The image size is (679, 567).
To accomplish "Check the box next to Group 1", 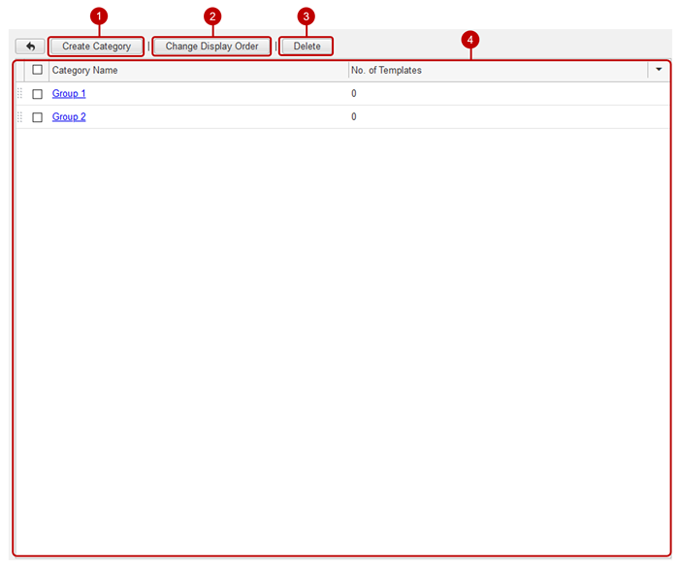I will tap(38, 94).
